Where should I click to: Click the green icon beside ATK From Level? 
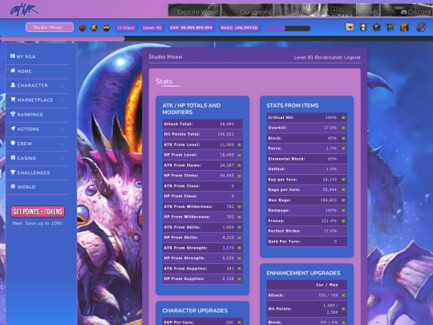click(240, 144)
